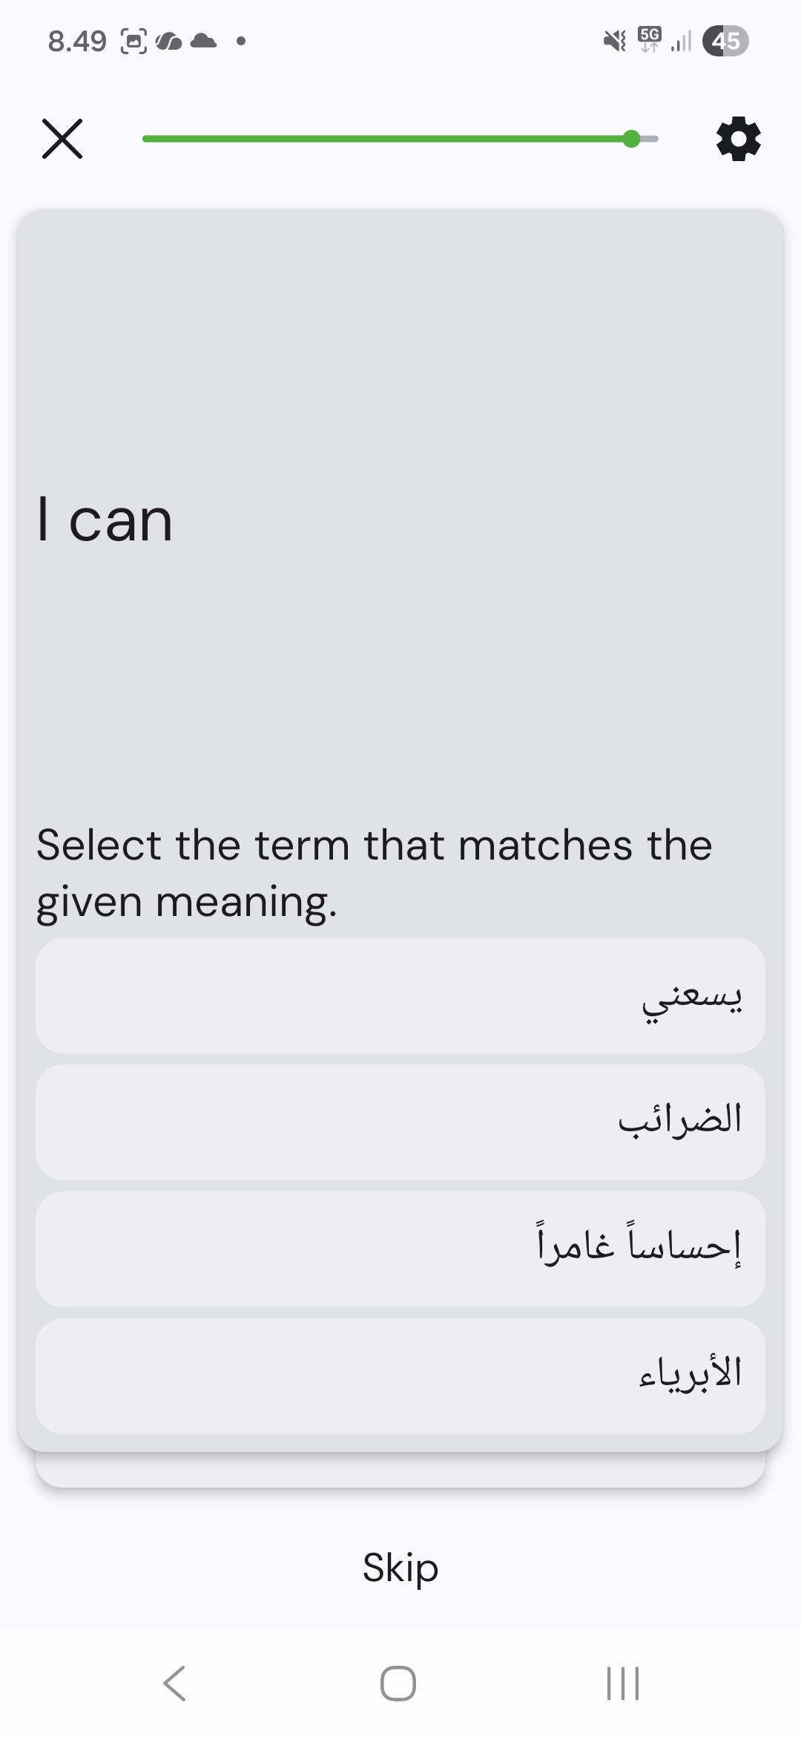This screenshot has height=1737, width=801.
Task: Select the answer الأبرياء
Action: 400,1375
